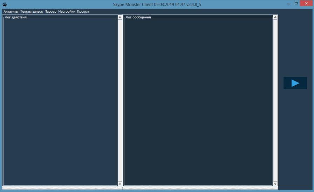Click up arrow of Лог сообщений scrollbar

pos(275,17)
